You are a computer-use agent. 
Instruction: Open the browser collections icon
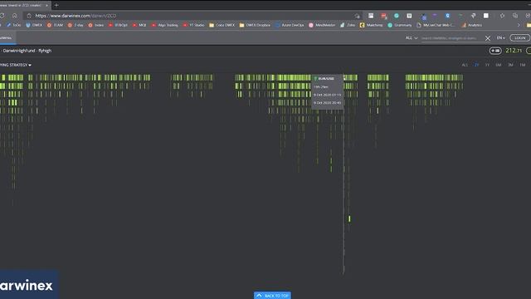coord(515,16)
